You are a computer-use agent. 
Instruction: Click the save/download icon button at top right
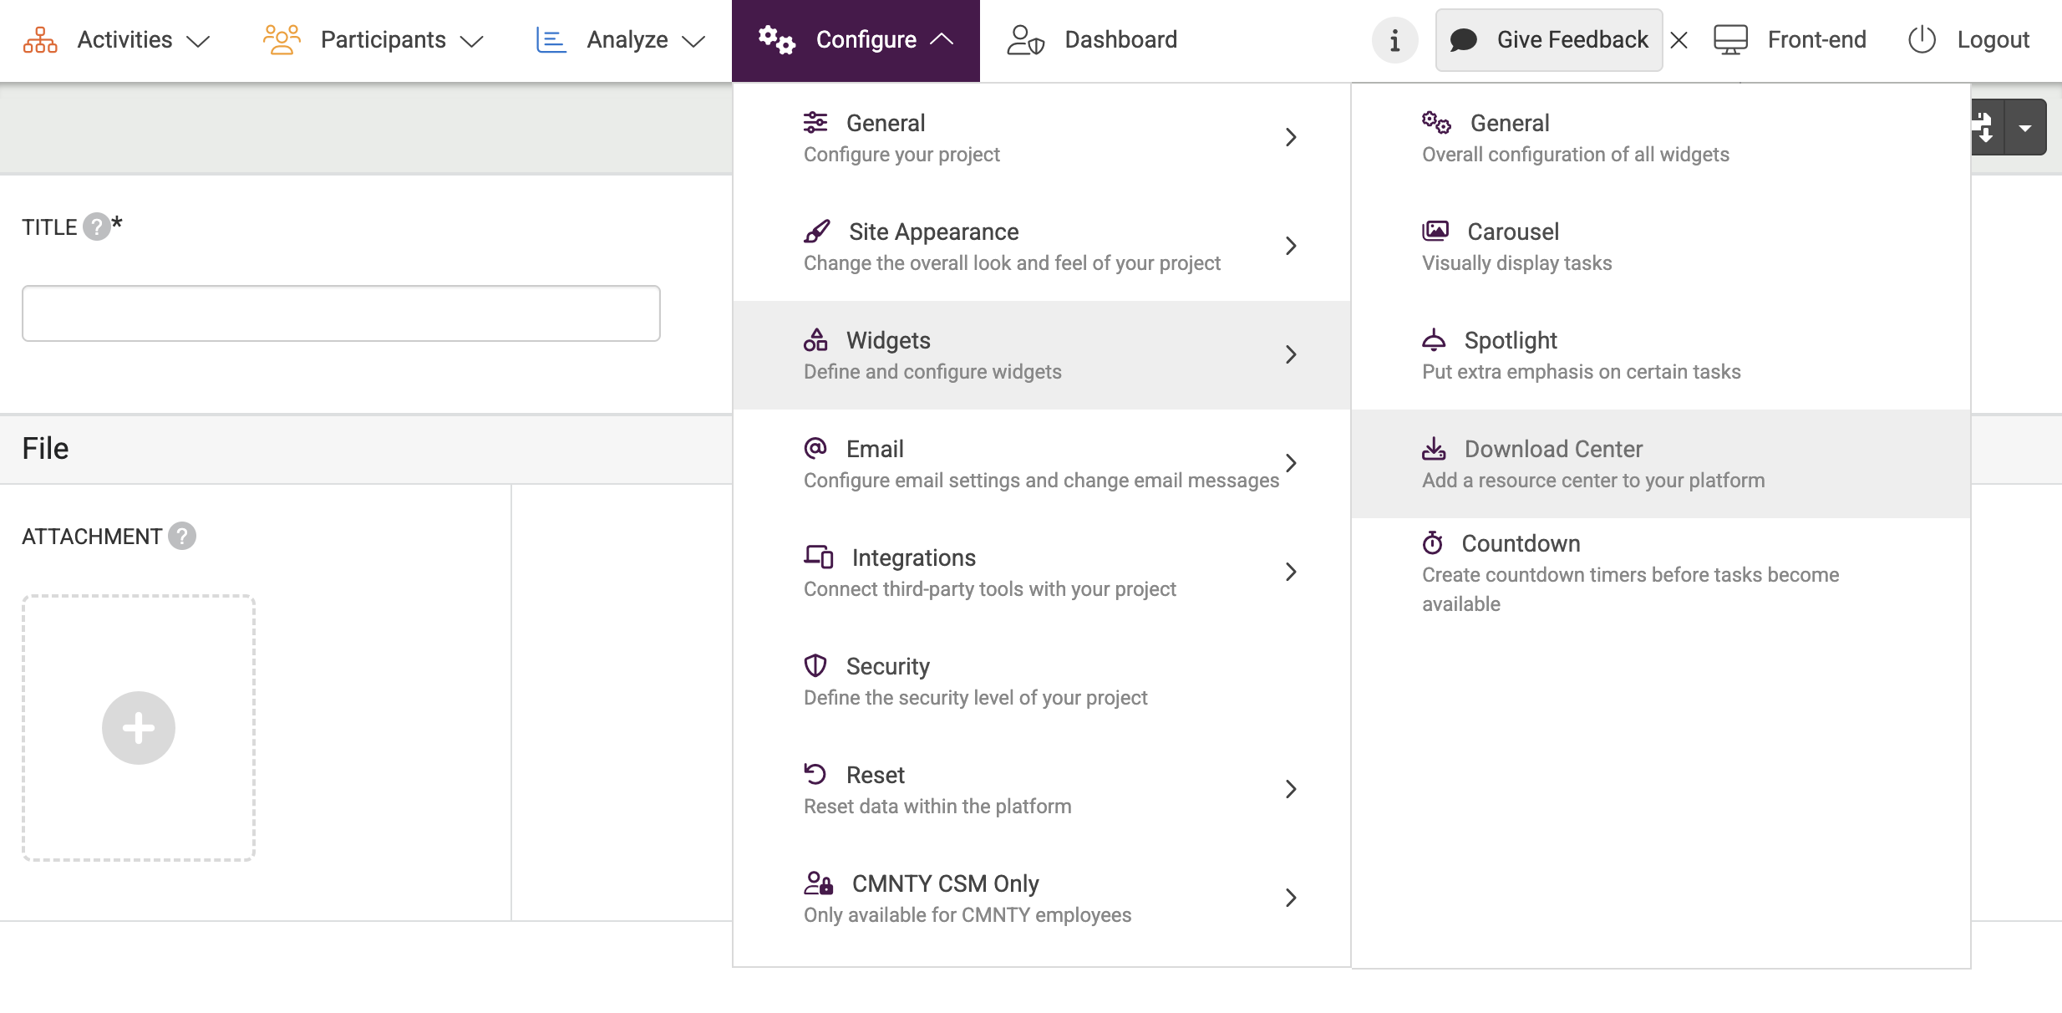[1987, 128]
